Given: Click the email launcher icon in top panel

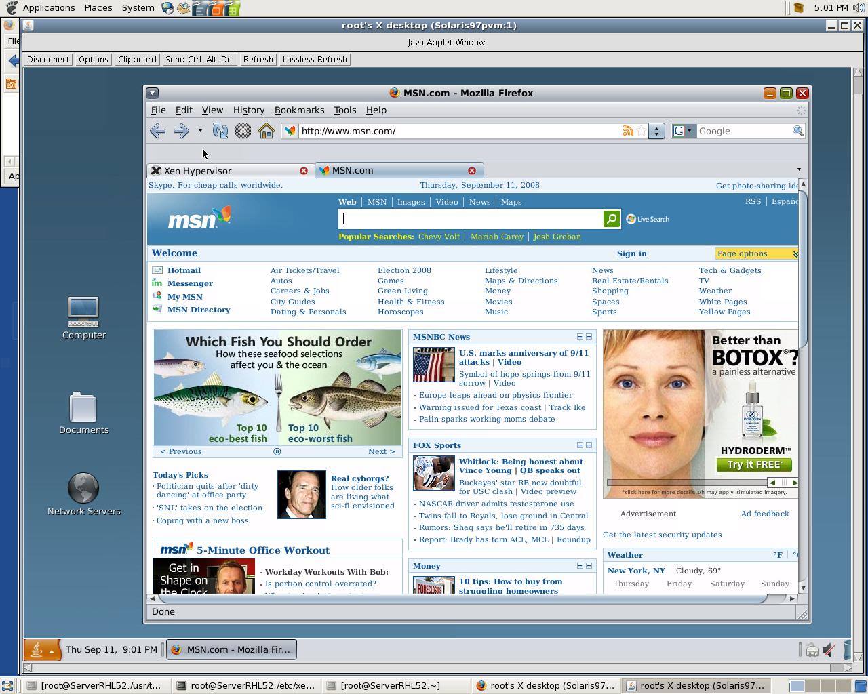Looking at the screenshot, I should tap(183, 8).
